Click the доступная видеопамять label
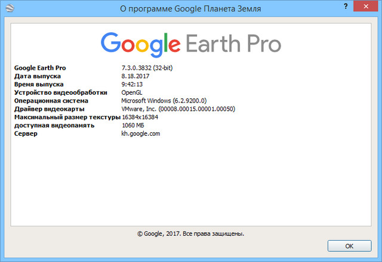The width and height of the screenshot is (382, 262). (54, 126)
